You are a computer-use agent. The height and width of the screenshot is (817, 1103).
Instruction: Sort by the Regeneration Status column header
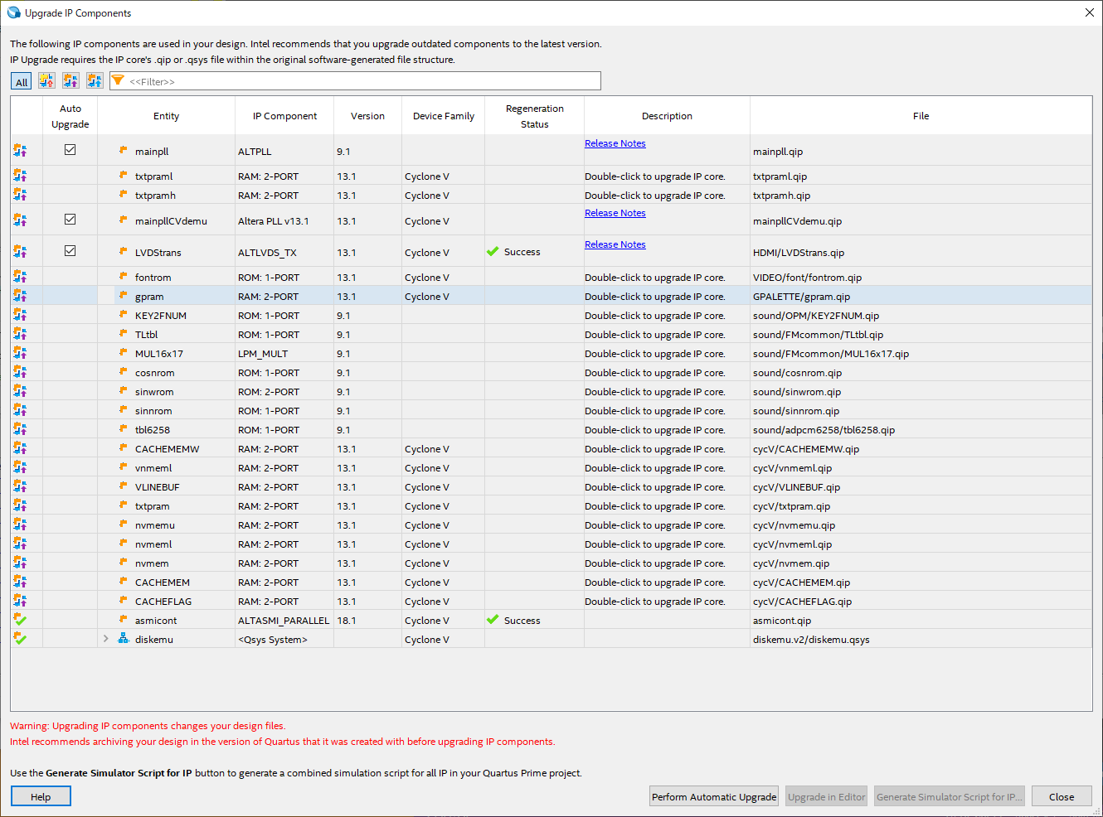click(534, 116)
